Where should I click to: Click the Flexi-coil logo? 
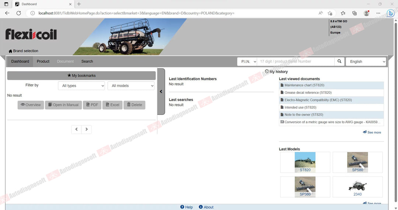click(x=31, y=34)
